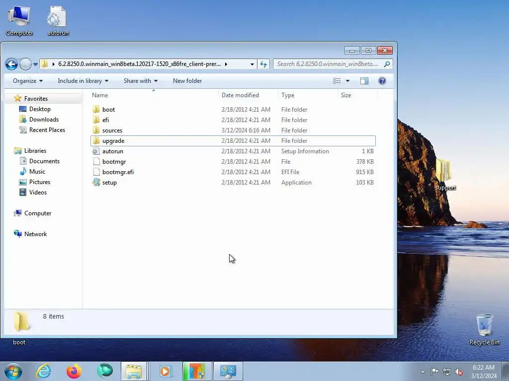Click the folder icon in address bar
Screen dimensions: 509x381
click(x=44, y=64)
